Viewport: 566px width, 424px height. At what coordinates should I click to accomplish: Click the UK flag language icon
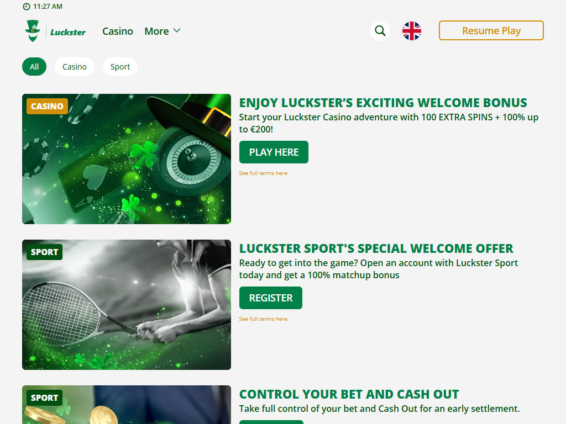tap(411, 31)
